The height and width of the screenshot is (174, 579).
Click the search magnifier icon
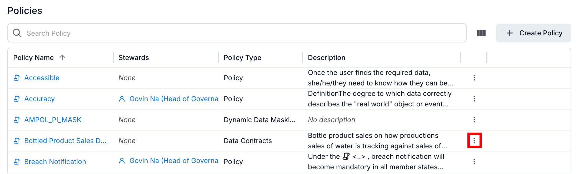(x=17, y=33)
